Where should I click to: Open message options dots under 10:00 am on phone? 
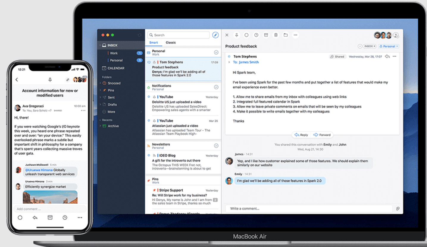pos(83,110)
